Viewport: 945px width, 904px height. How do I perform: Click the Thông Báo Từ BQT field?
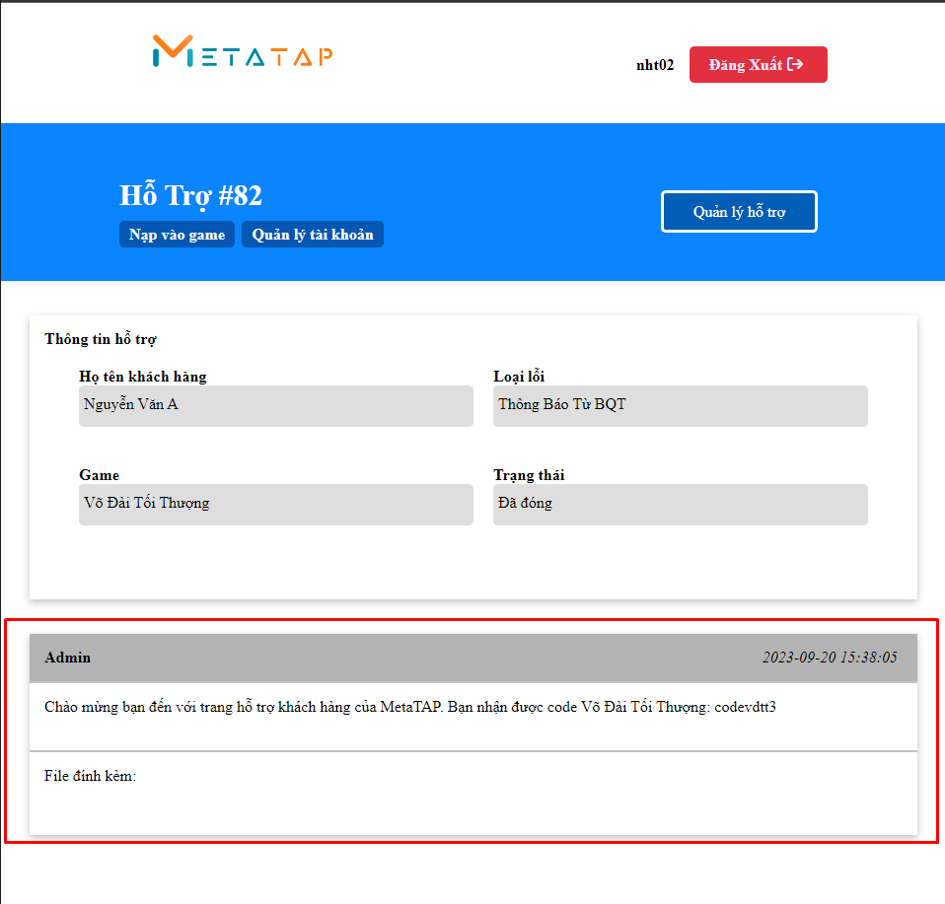click(x=680, y=405)
